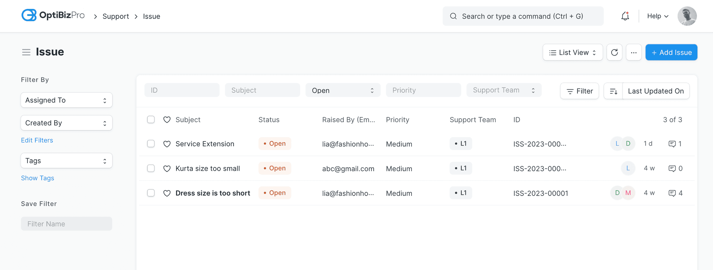Screen dimensions: 713x270
Task: Open the Status filter set to Open
Action: [x=343, y=90]
